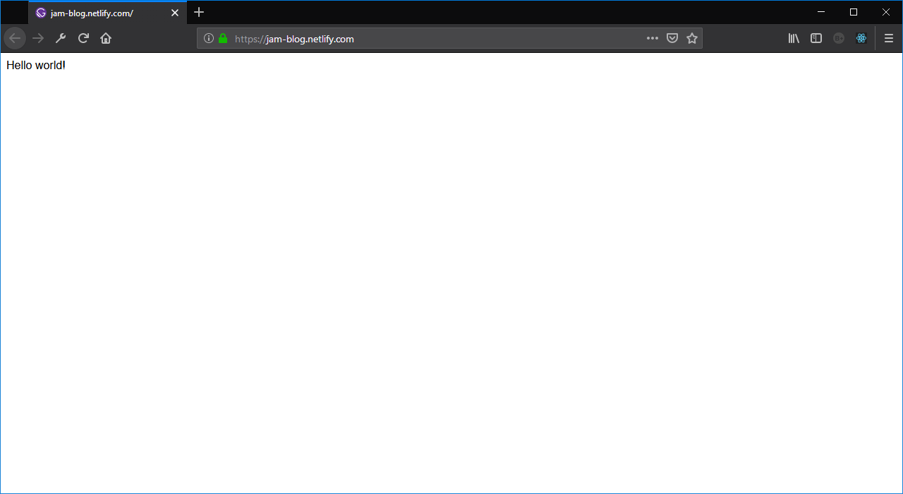903x494 pixels.
Task: Open a new tab with the plus
Action: (199, 12)
